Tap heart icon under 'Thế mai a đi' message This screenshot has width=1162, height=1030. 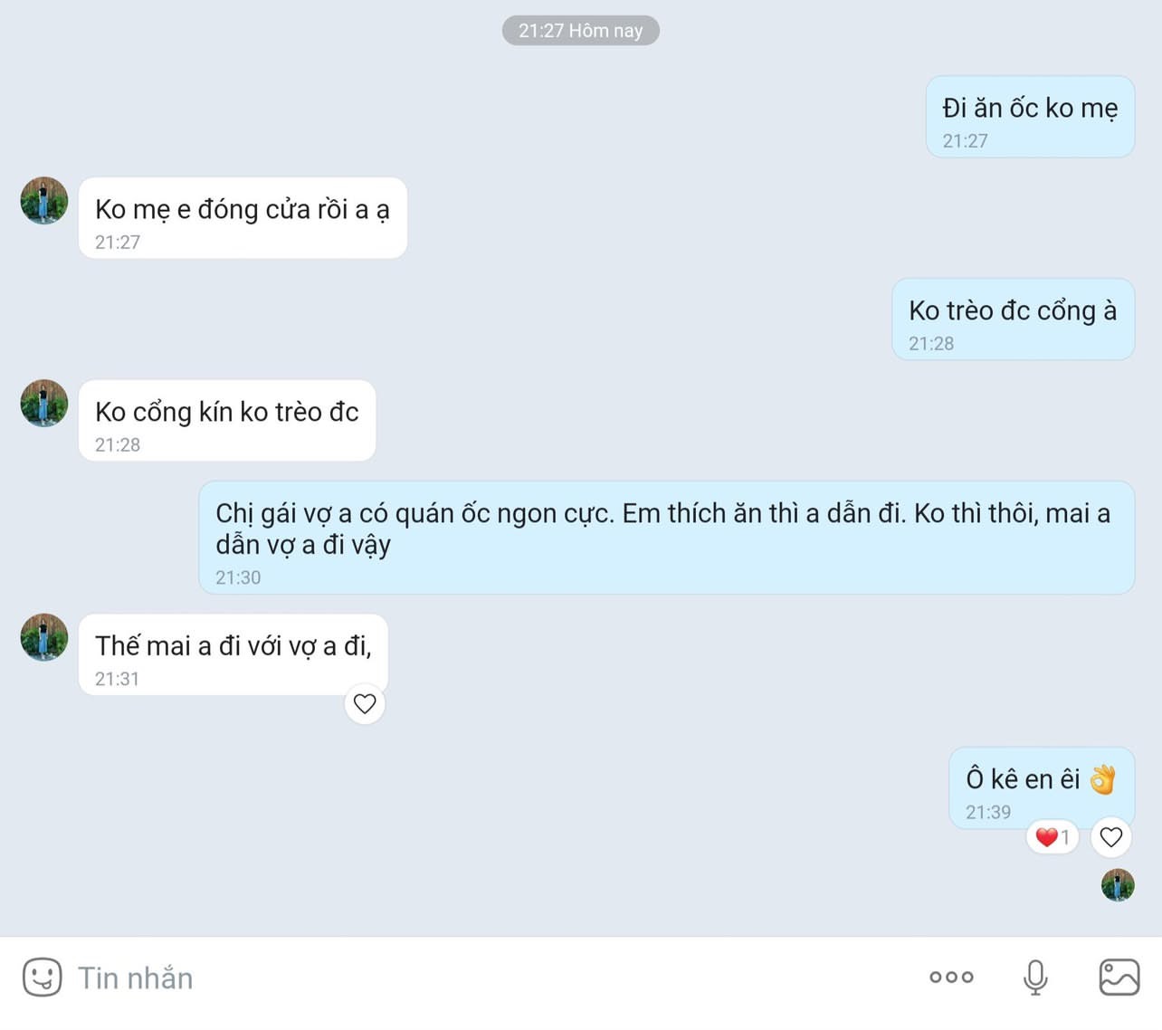tap(365, 704)
